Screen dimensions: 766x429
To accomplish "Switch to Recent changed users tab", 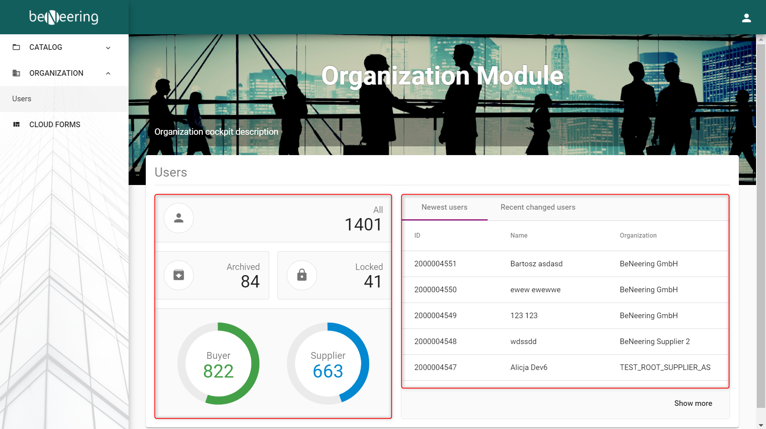I will tap(538, 207).
